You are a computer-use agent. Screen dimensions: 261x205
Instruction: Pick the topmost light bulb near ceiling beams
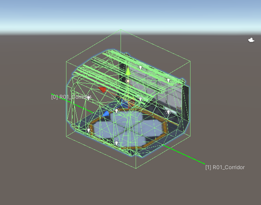click(140, 67)
